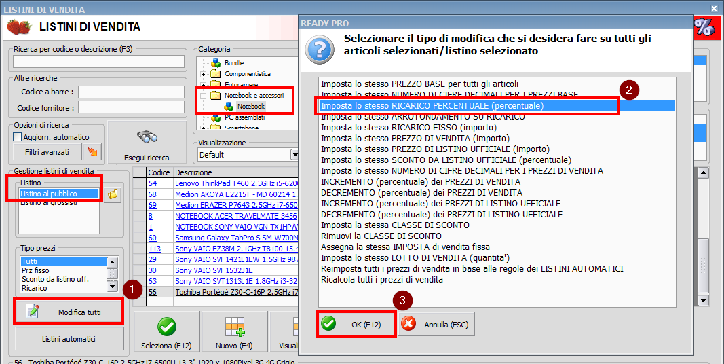Click the Componentistica folder icon

coord(216,74)
